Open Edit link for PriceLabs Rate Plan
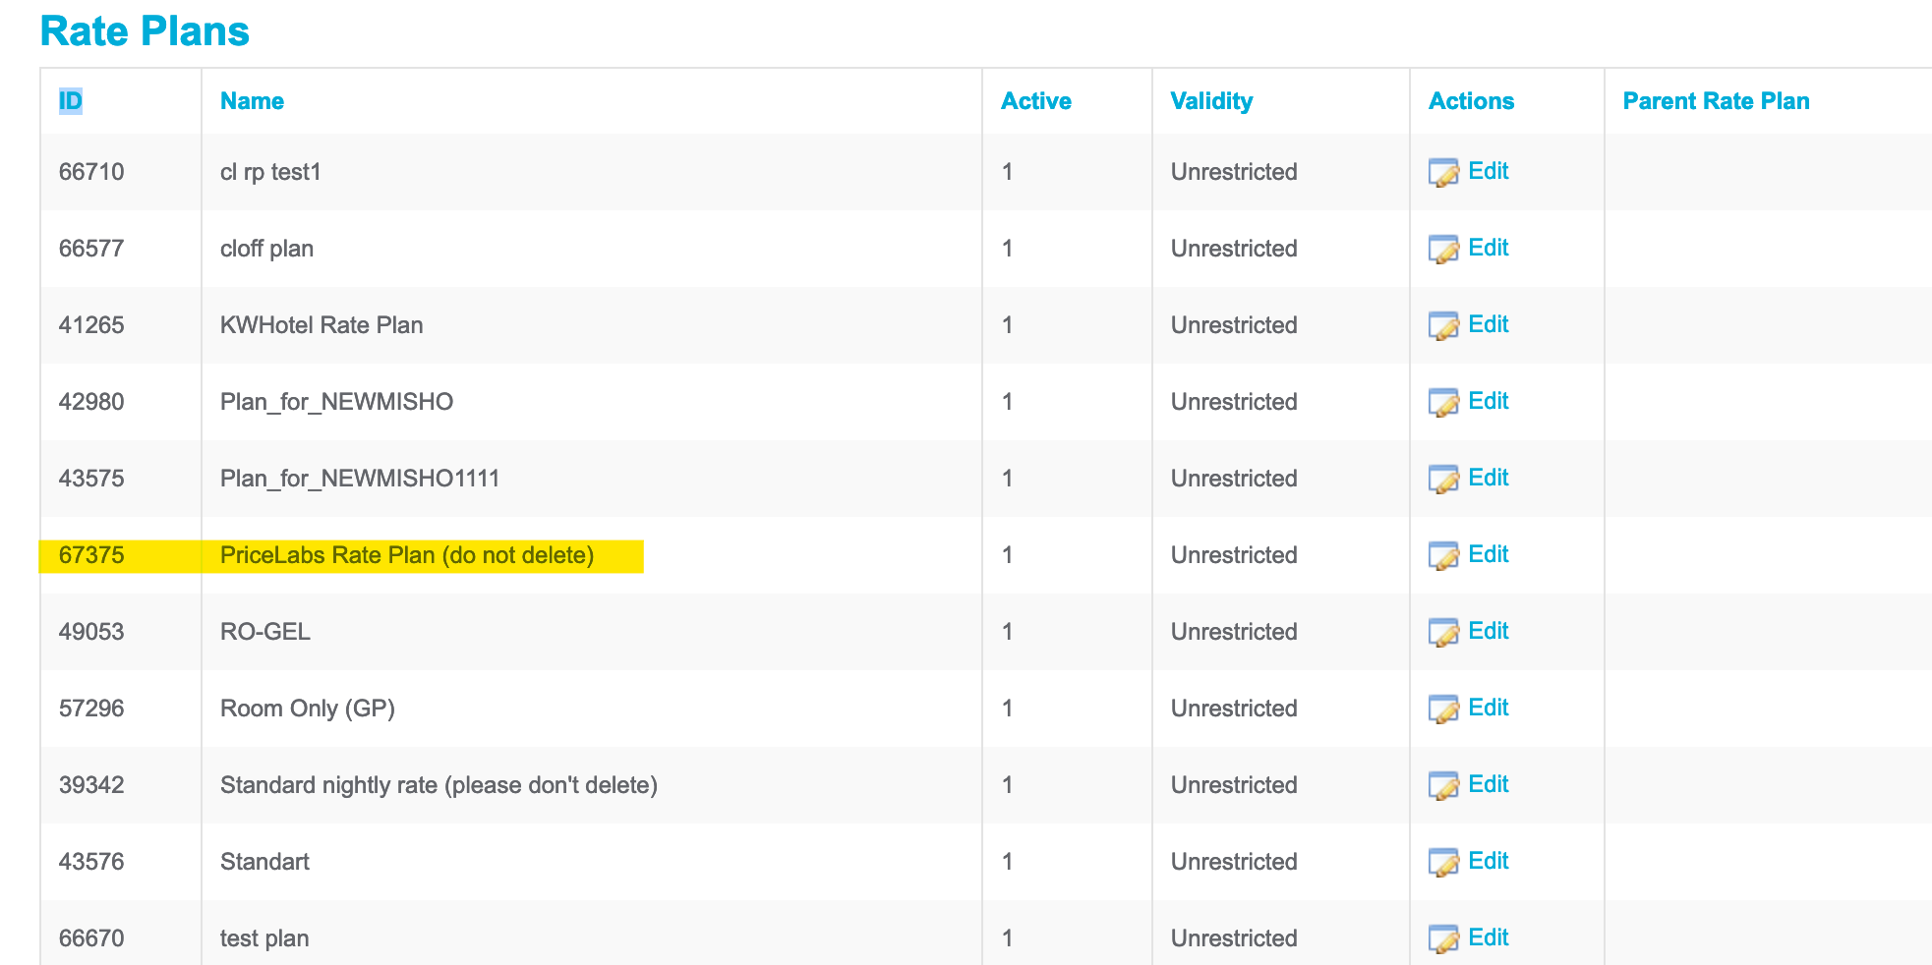The image size is (1932, 965). pyautogui.click(x=1489, y=554)
